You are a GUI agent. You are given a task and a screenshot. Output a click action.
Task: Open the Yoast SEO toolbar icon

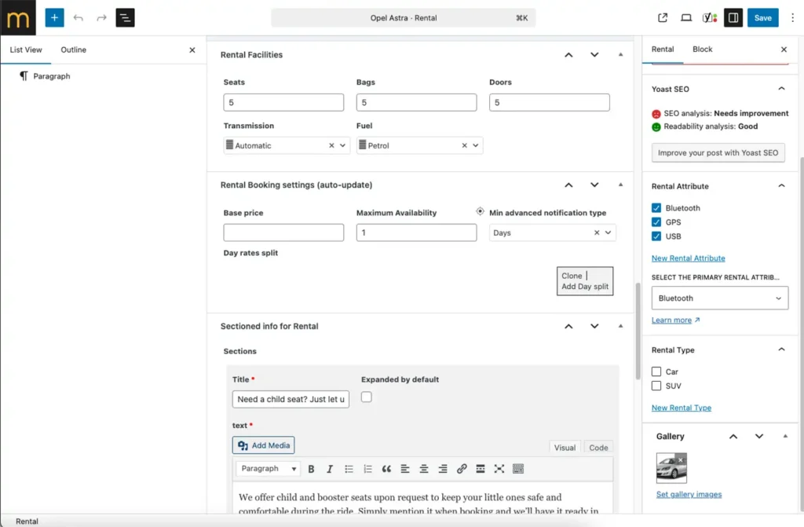tap(709, 17)
